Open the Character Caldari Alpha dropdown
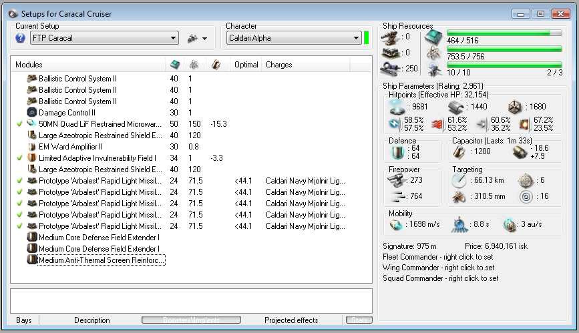Viewport: 579px width, 333px height. click(294, 38)
